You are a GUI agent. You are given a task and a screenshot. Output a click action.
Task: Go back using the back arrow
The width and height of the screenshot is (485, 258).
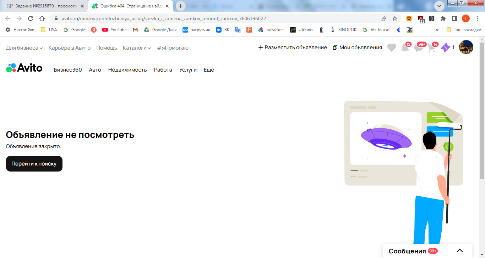tap(8, 18)
